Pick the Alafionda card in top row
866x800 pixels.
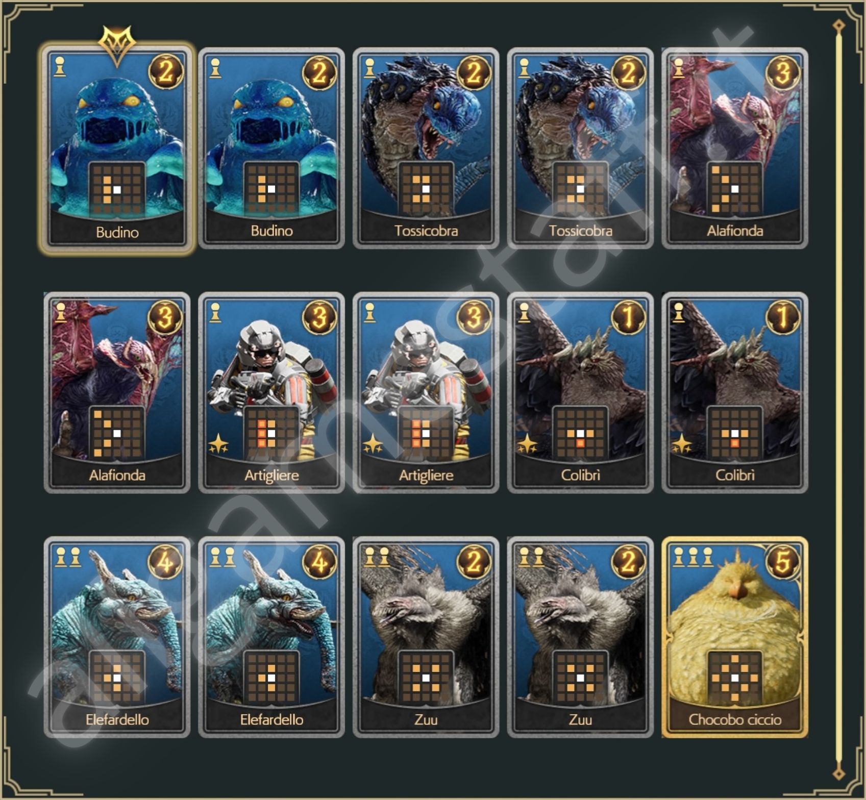[734, 148]
